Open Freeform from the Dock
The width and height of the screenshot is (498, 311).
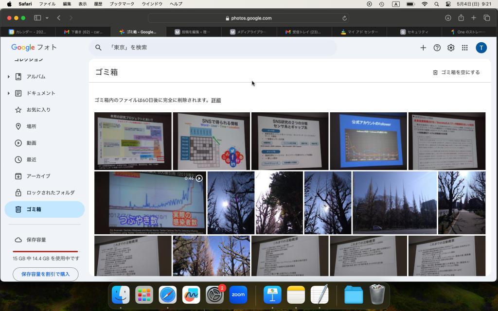click(x=191, y=294)
